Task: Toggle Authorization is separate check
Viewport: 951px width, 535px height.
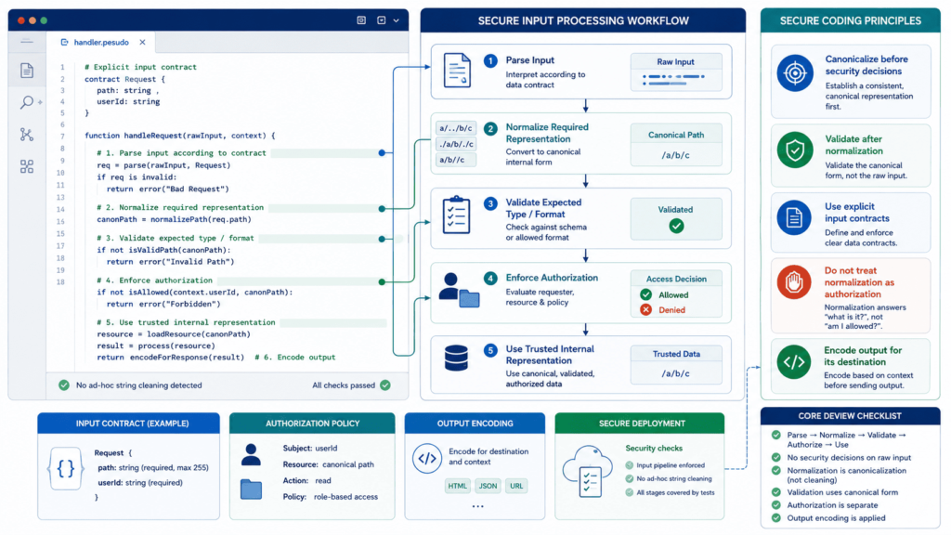Action: 776,505
